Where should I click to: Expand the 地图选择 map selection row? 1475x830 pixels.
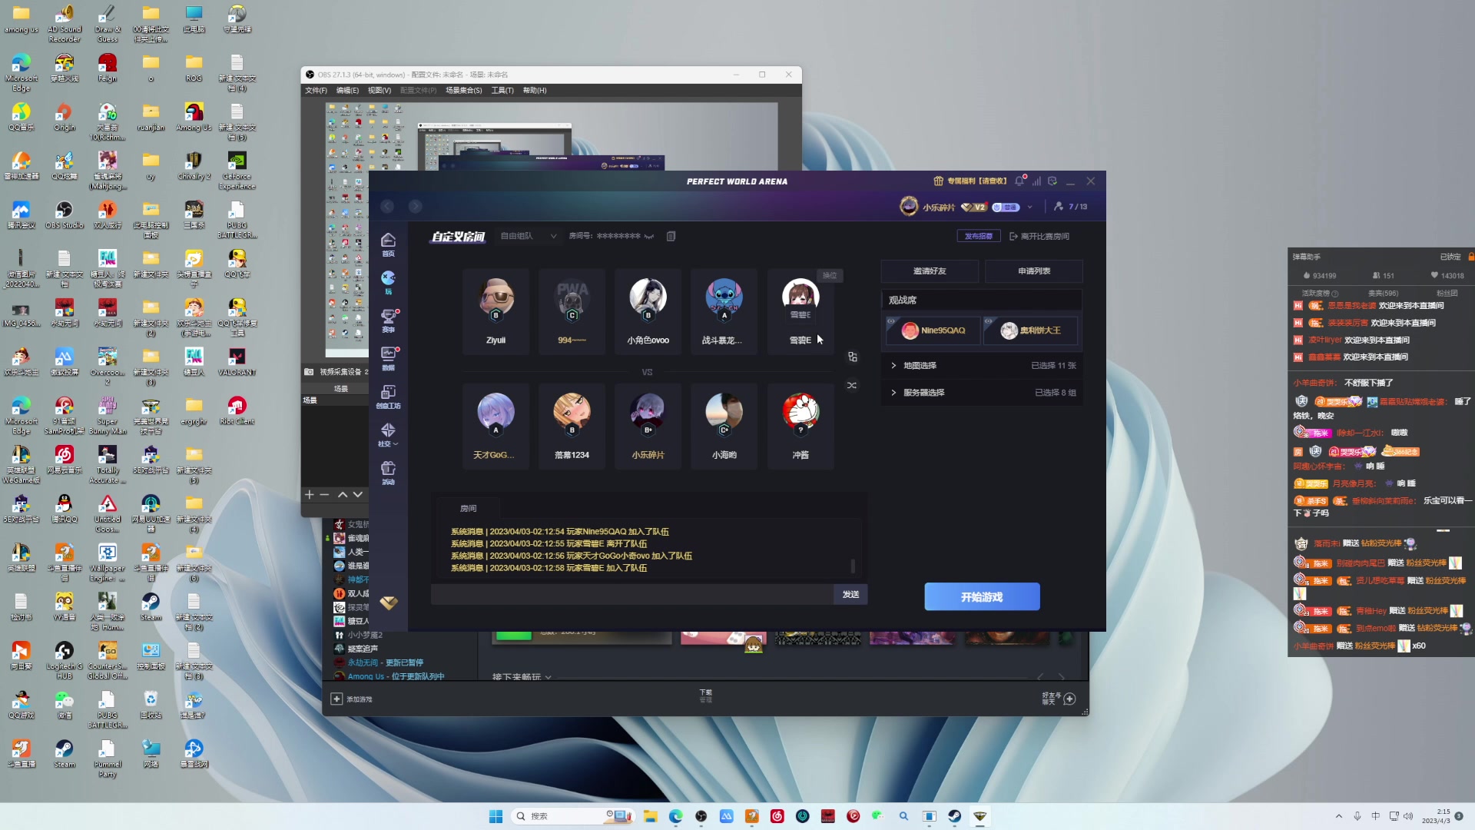pyautogui.click(x=982, y=366)
